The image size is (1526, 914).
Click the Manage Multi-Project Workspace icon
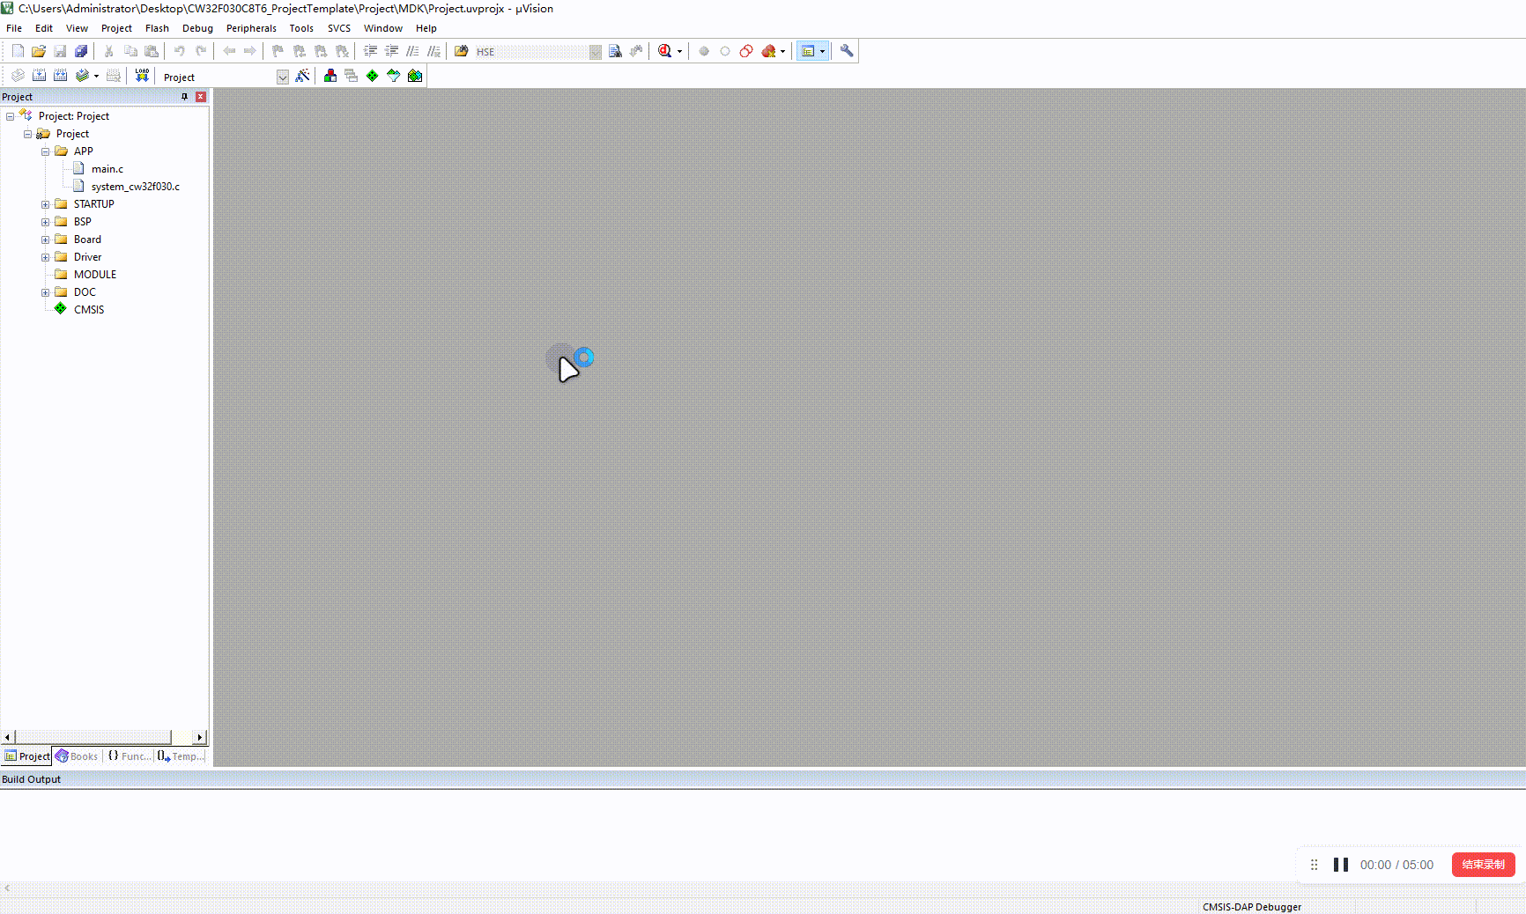click(x=352, y=76)
